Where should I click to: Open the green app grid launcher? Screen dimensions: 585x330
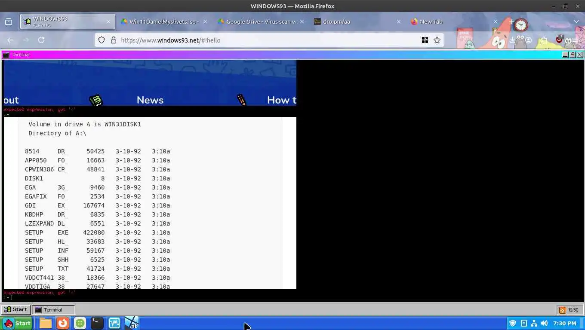click(x=80, y=323)
